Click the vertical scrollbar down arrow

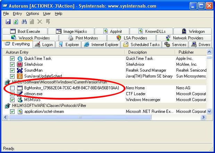[x=209, y=111]
